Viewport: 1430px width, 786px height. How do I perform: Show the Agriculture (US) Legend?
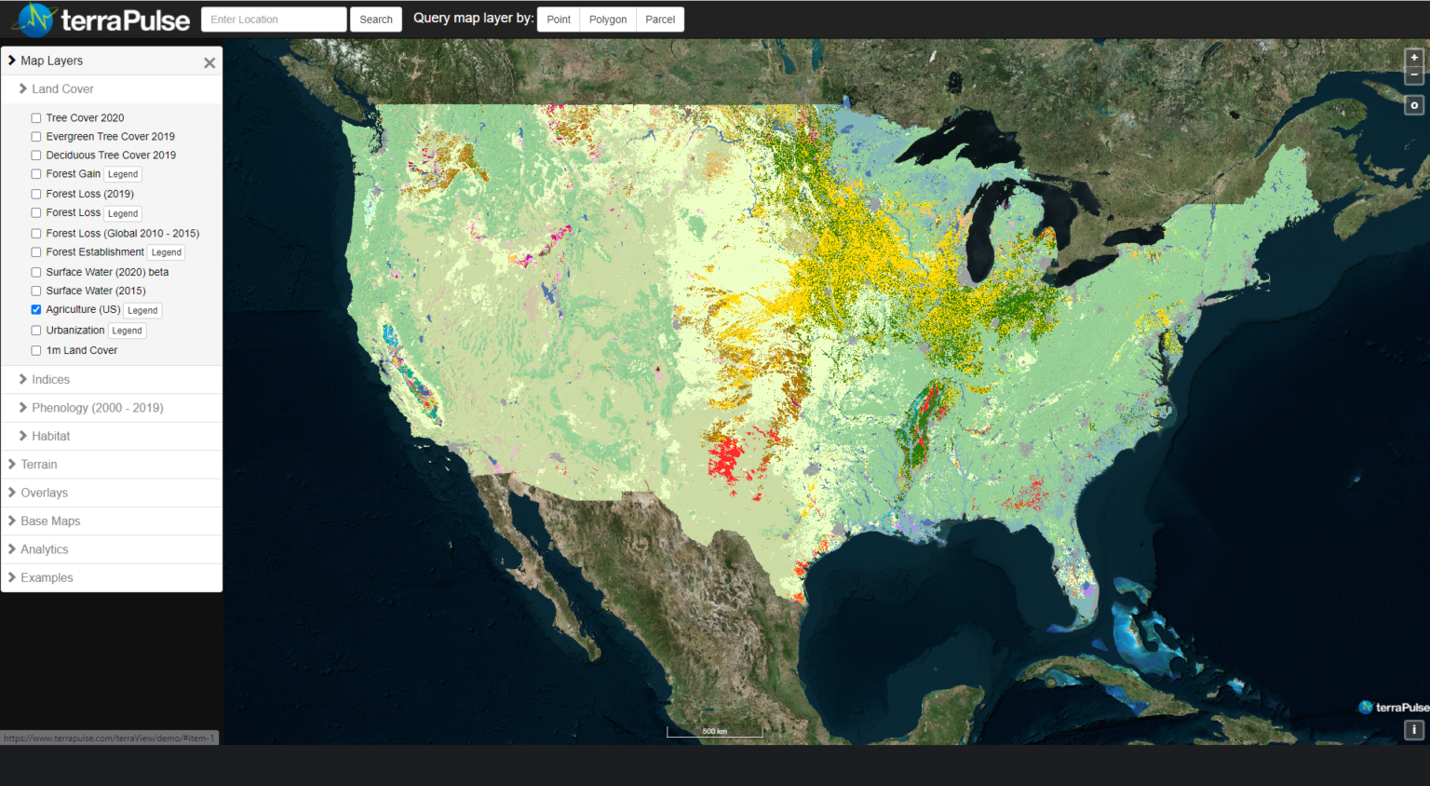142,311
